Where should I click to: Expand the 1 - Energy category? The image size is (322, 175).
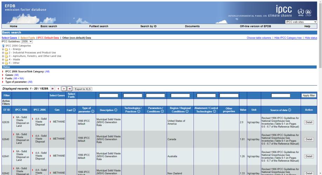pyautogui.click(x=3, y=49)
